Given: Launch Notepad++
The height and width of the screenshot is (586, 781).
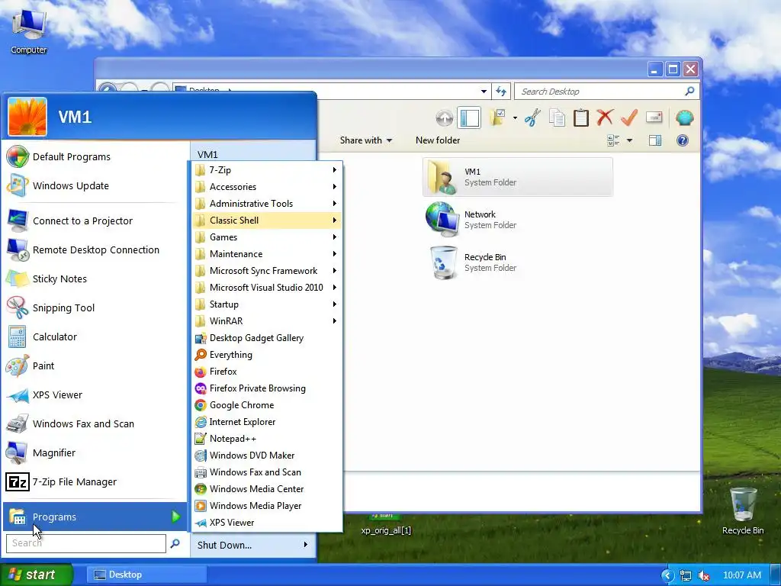Looking at the screenshot, I should point(267,439).
